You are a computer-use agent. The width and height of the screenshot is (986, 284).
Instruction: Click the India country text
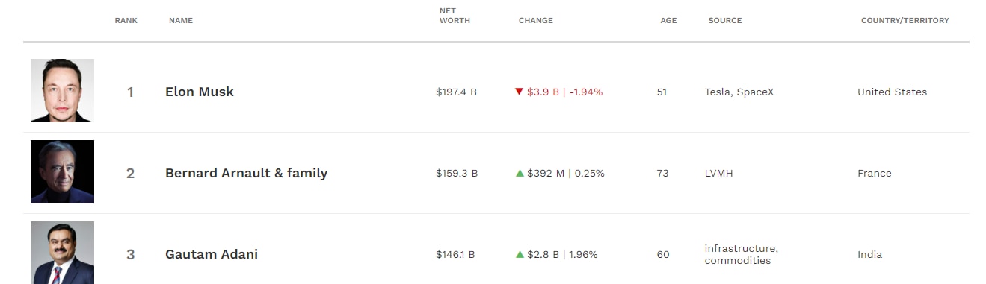coord(870,255)
